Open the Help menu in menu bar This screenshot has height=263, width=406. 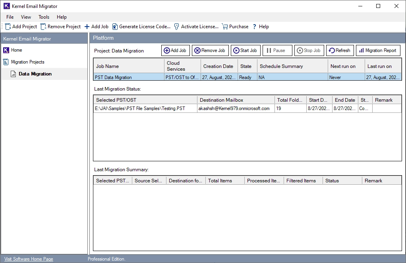click(62, 17)
